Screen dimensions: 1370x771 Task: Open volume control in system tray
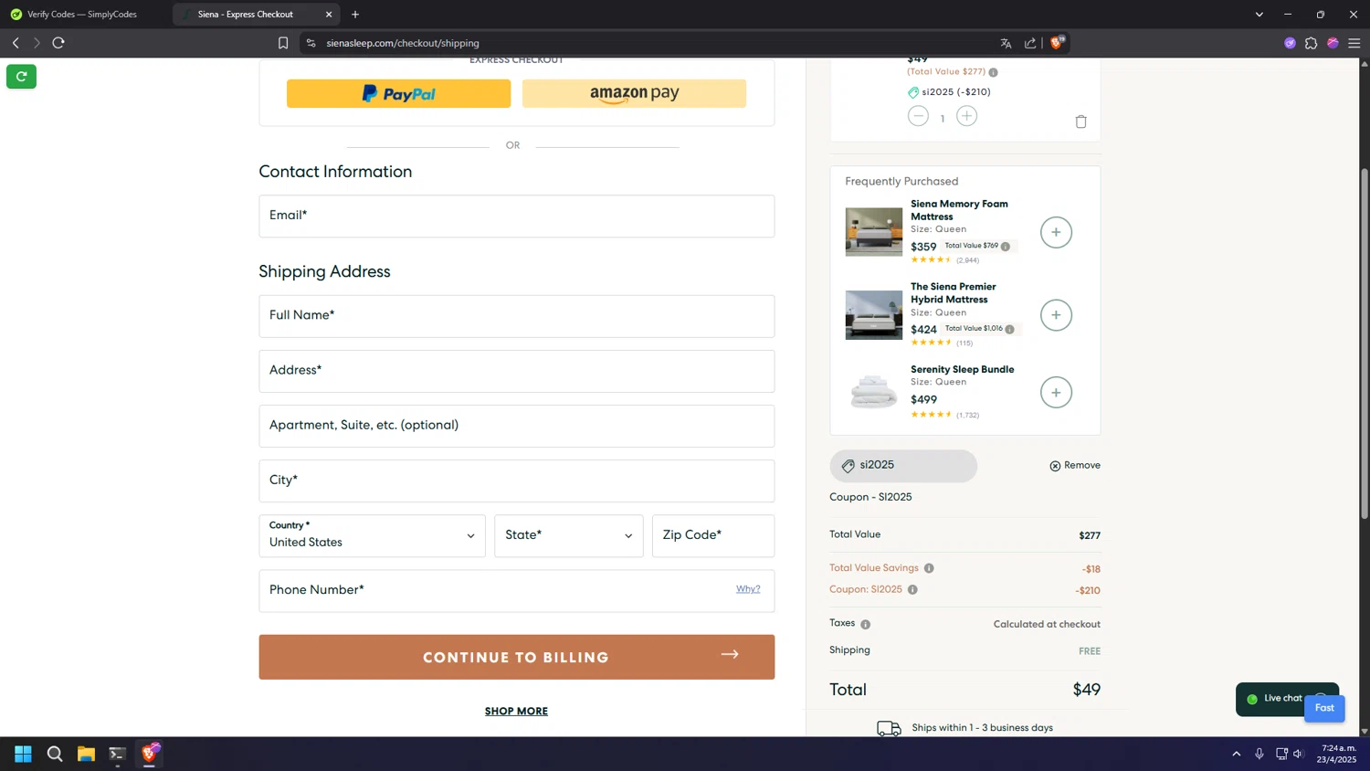1299,754
